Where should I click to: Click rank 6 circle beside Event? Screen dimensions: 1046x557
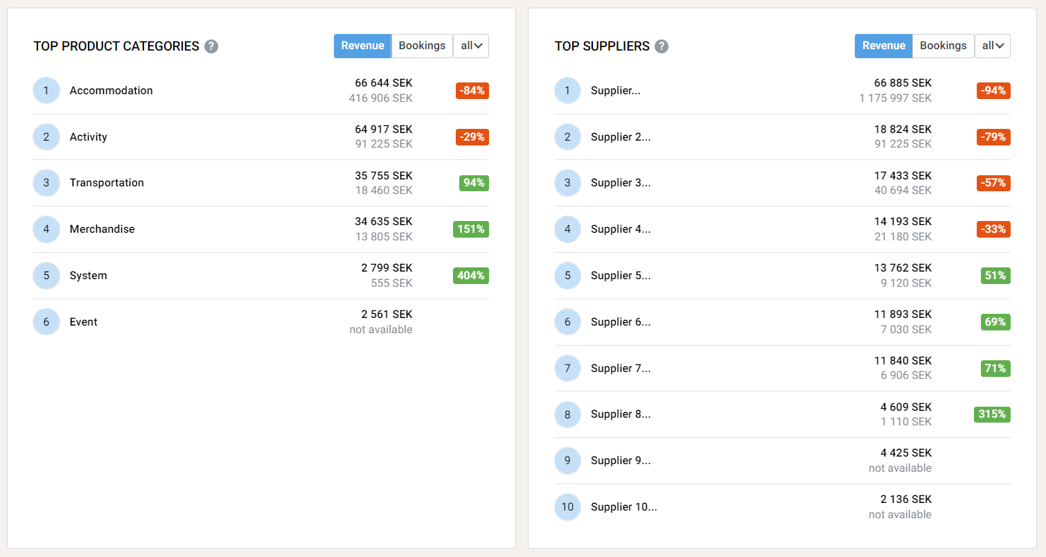click(x=46, y=322)
